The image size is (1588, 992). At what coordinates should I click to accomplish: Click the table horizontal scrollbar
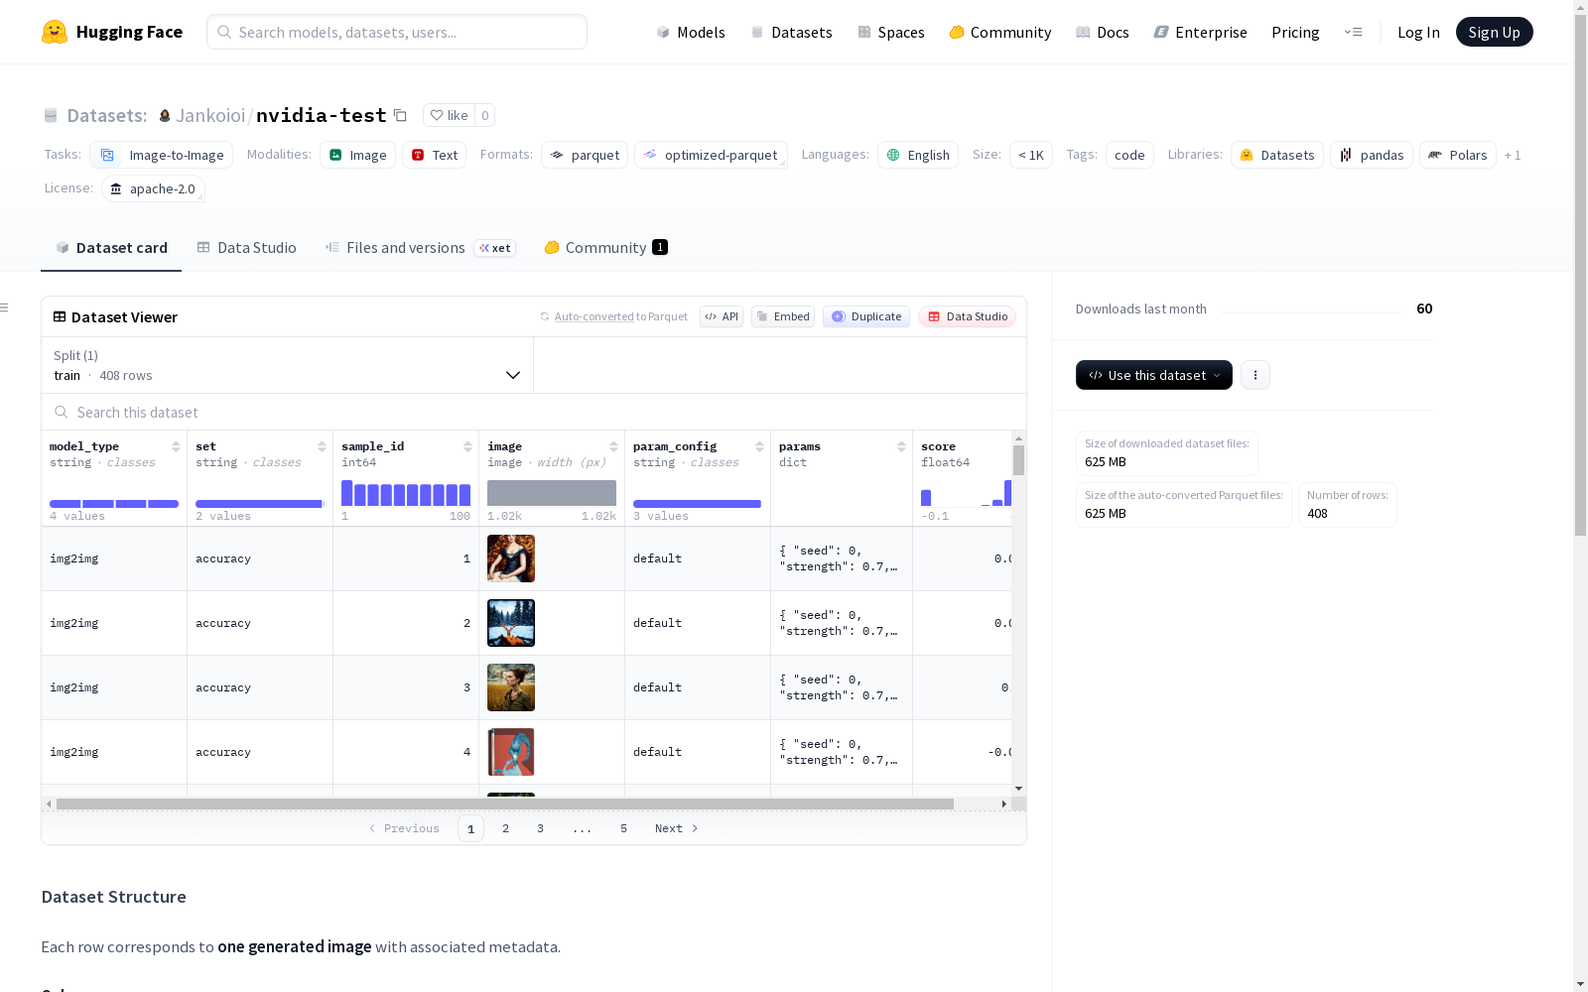pyautogui.click(x=505, y=804)
